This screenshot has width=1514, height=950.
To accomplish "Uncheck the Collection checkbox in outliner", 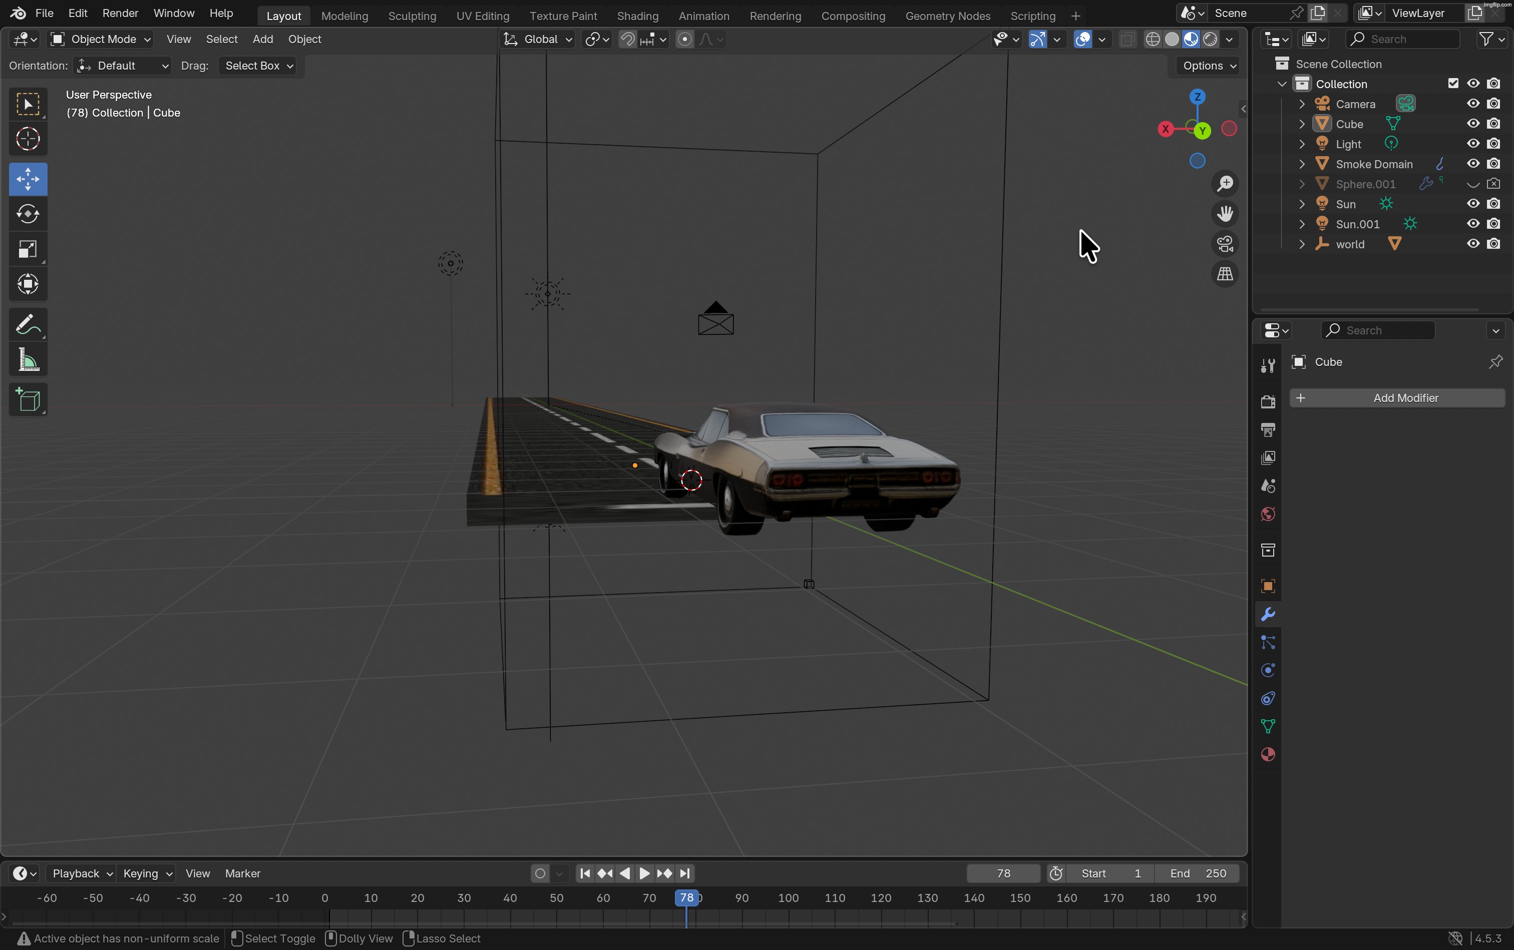I will point(1453,83).
